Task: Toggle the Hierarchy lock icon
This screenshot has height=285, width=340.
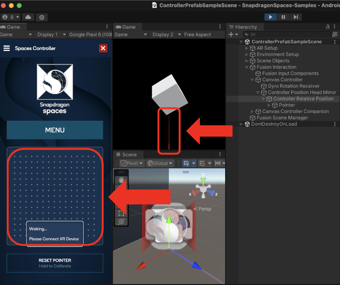Action: (327, 27)
